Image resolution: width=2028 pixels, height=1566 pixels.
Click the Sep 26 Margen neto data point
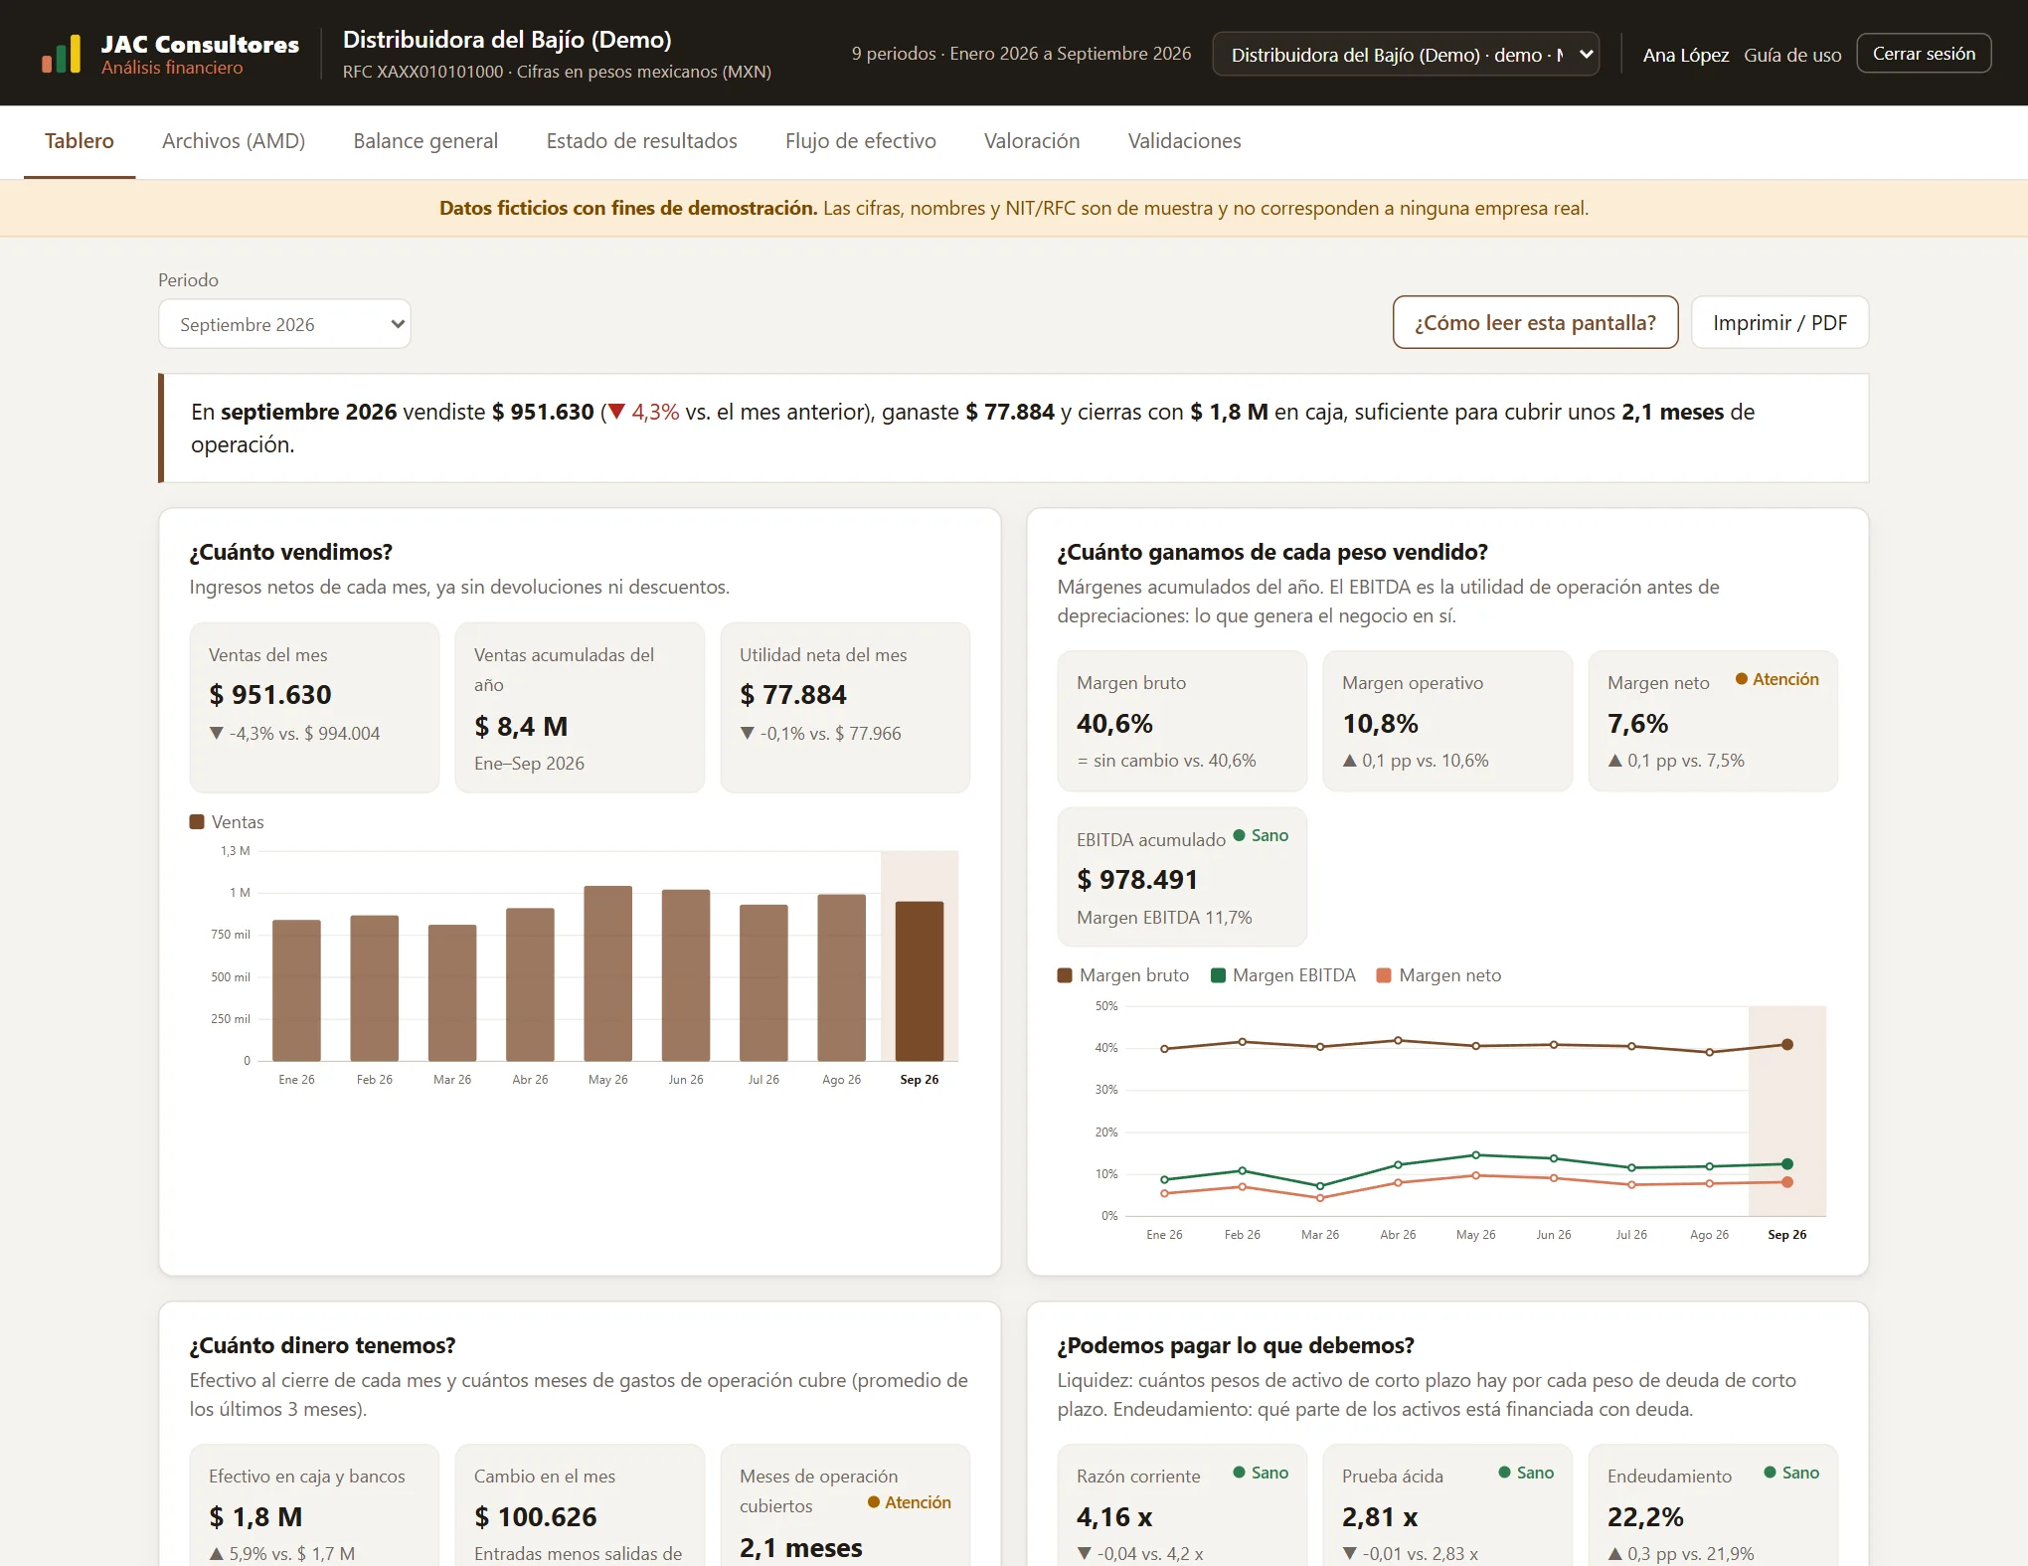tap(1787, 1182)
